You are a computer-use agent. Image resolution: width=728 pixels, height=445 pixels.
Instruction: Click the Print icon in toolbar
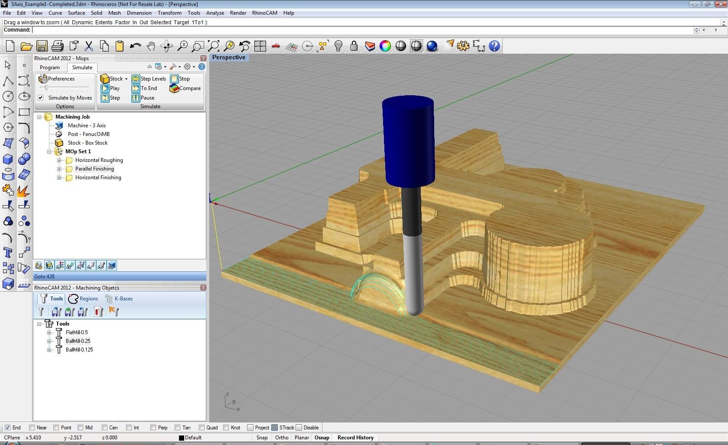pyautogui.click(x=57, y=46)
